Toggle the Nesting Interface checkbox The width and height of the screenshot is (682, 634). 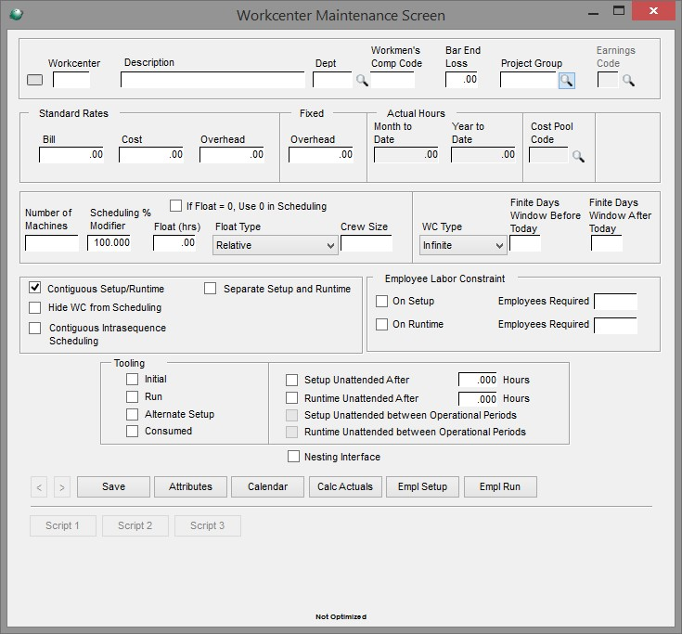click(x=293, y=457)
